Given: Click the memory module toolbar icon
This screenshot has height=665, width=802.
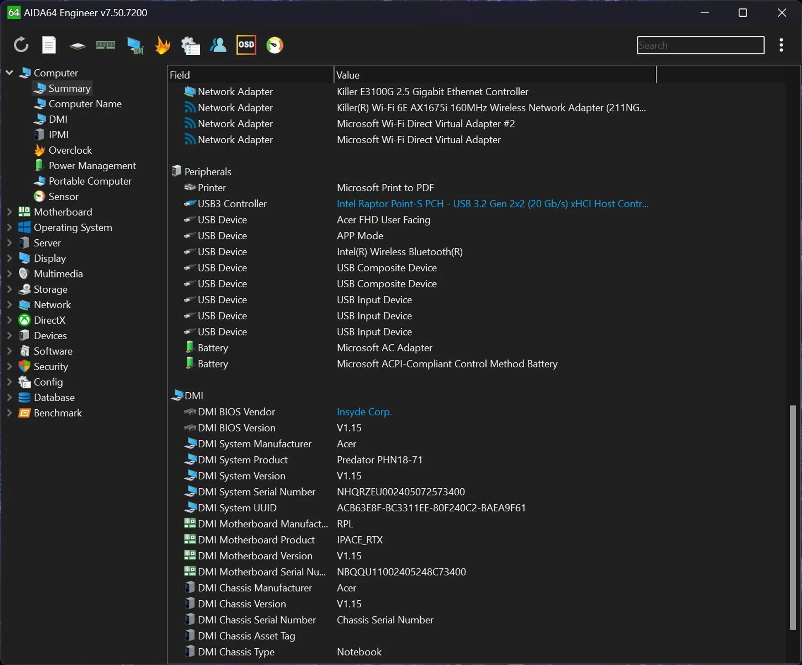Looking at the screenshot, I should (105, 45).
